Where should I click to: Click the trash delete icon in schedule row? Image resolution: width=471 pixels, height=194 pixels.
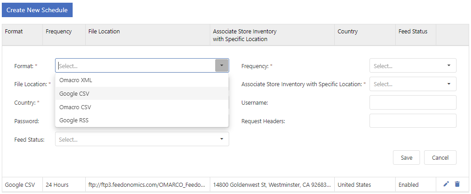pyautogui.click(x=457, y=184)
